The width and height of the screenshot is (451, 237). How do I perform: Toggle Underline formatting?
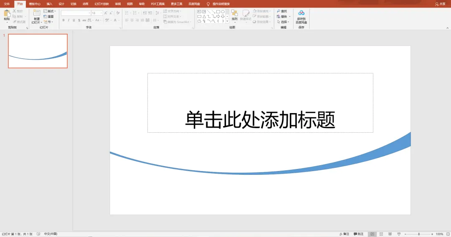(74, 20)
